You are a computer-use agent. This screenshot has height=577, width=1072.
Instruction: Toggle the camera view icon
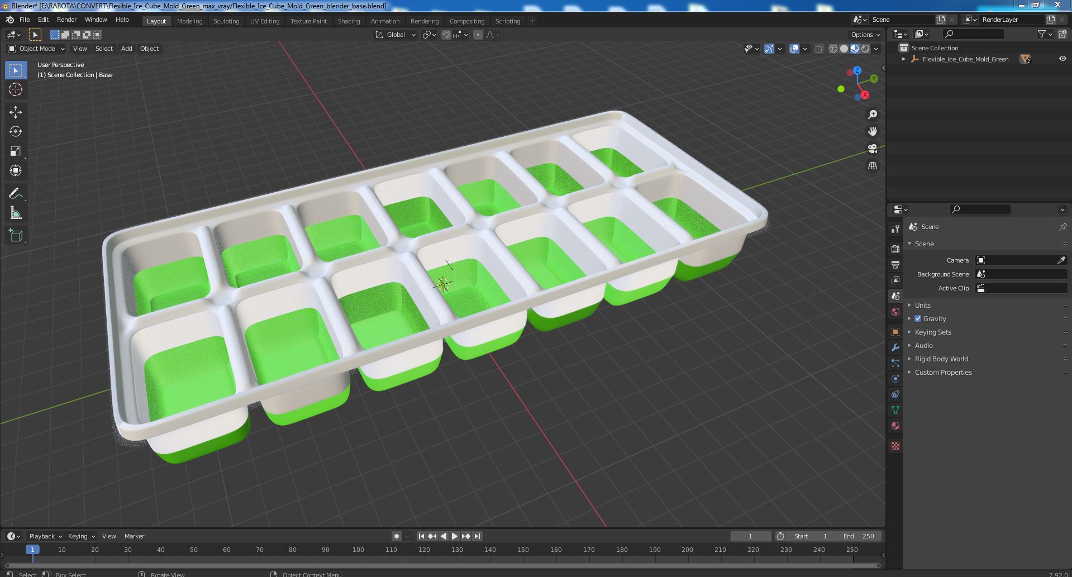[x=873, y=149]
